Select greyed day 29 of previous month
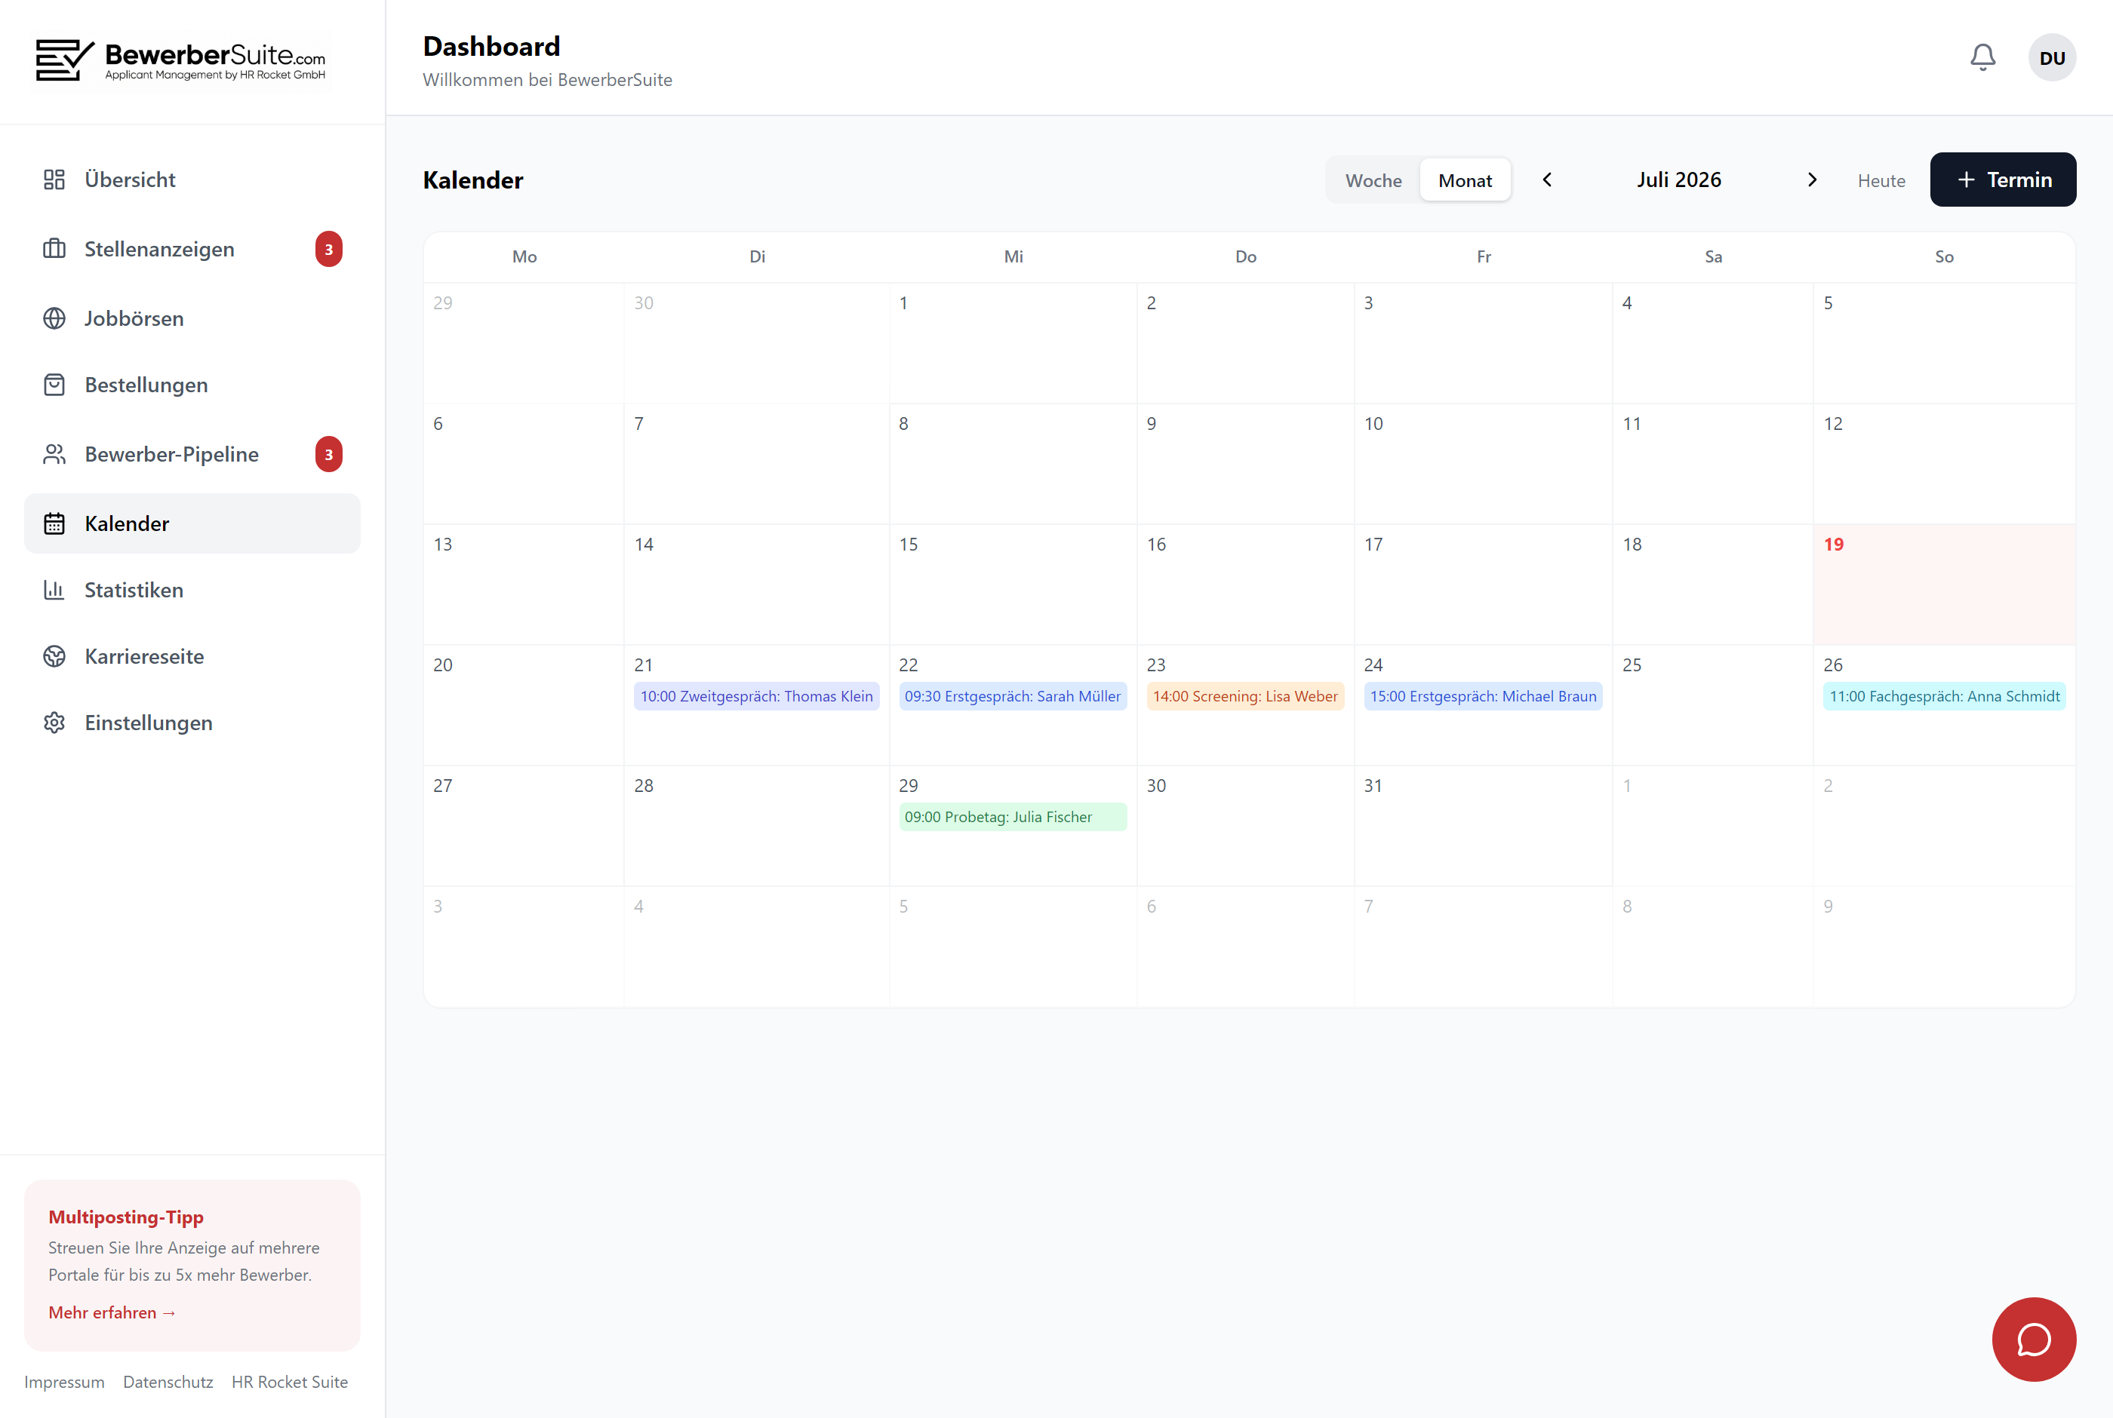The image size is (2113, 1418). [x=524, y=342]
